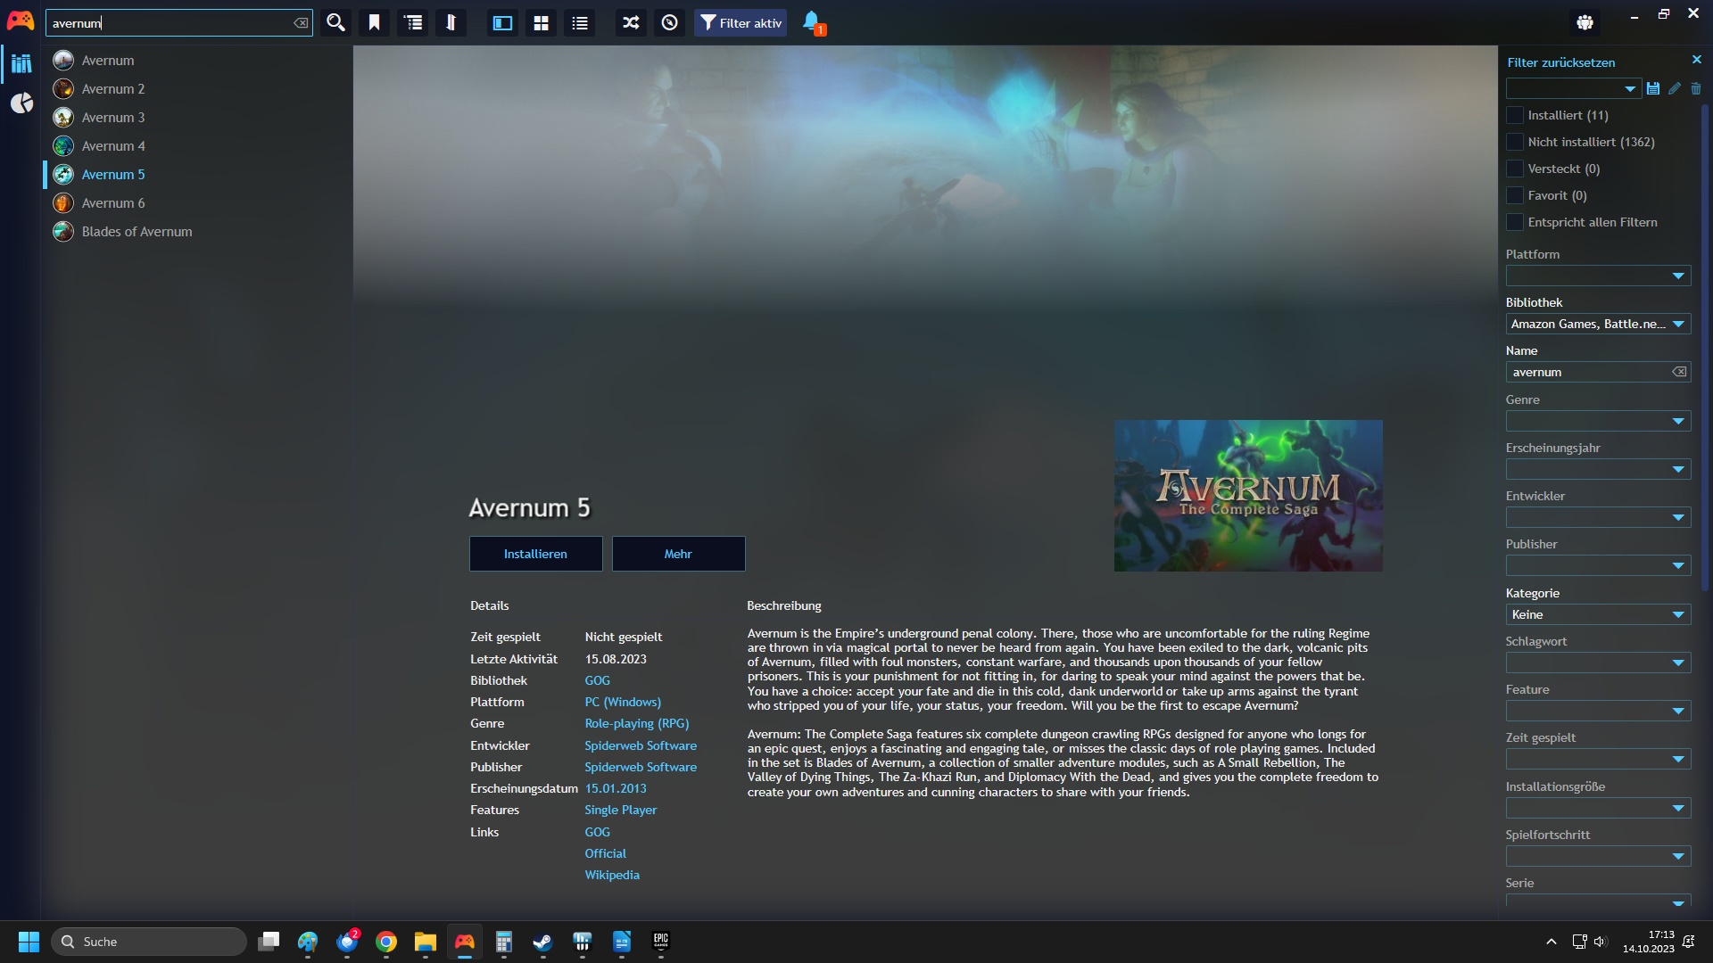Click the filter panel scrollbar
This screenshot has height=963, width=1713.
click(x=1705, y=348)
